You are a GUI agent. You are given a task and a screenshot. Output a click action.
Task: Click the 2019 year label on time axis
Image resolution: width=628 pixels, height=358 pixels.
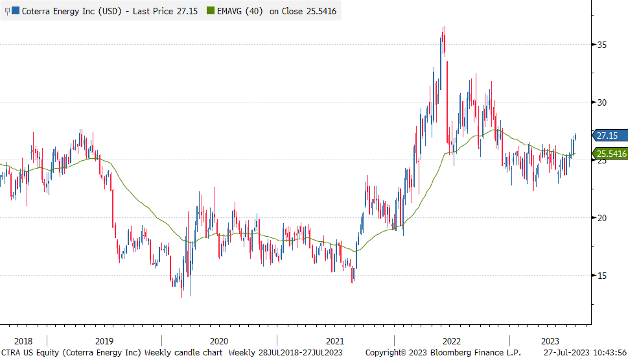click(x=104, y=341)
